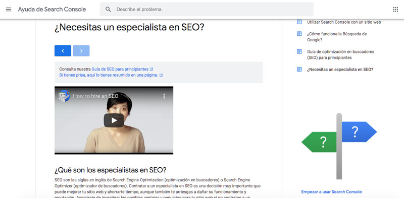Screen dimensions: 404x198
Task: Open the hamburger main menu
Action: (x=9, y=10)
